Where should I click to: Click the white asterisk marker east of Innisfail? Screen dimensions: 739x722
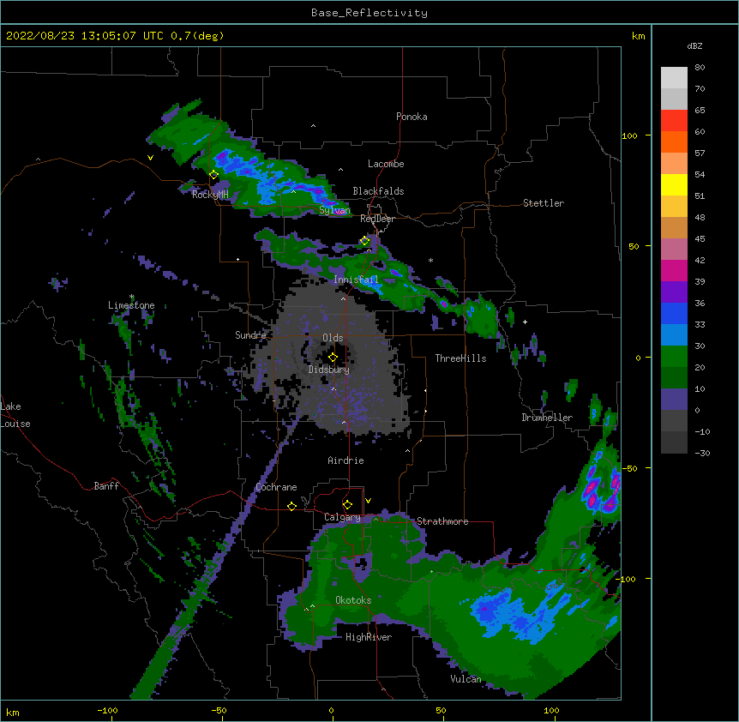tap(430, 261)
